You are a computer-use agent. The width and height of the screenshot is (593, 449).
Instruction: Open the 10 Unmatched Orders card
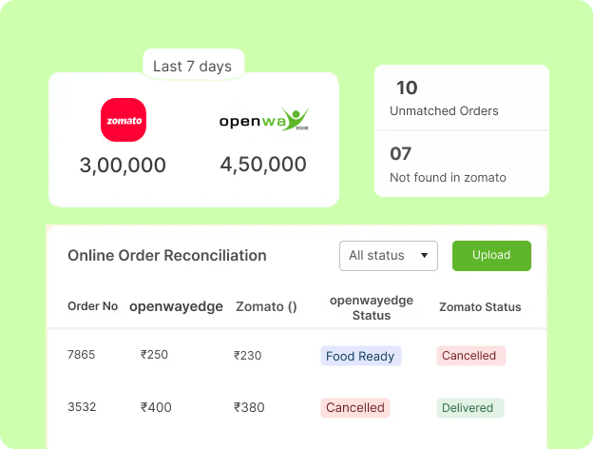point(462,98)
